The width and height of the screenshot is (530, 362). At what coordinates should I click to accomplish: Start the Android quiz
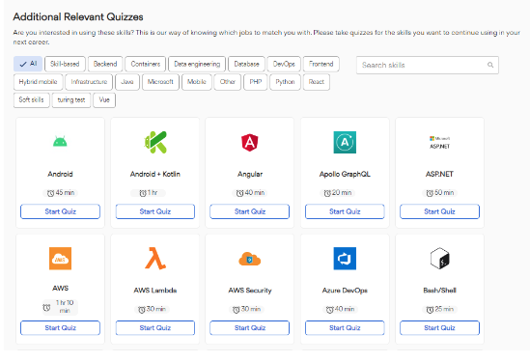(60, 211)
